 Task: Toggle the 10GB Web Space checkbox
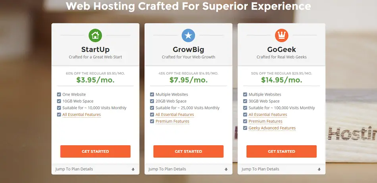point(59,101)
